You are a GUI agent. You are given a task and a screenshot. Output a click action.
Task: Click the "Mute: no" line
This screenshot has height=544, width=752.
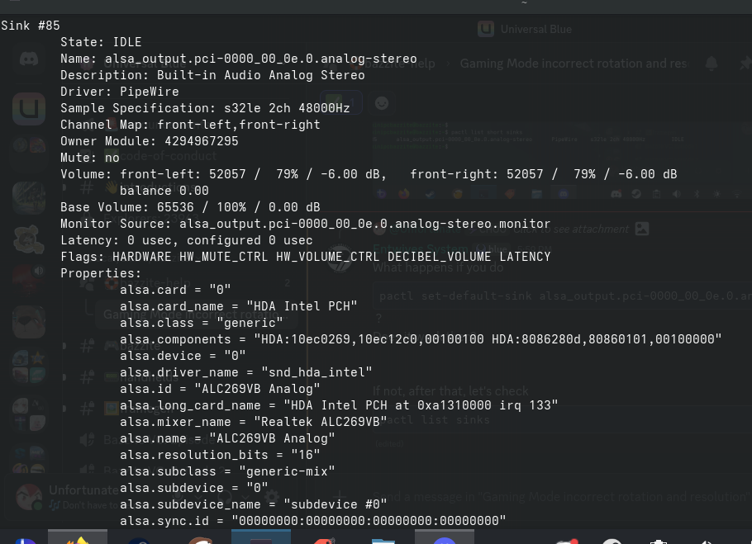coord(90,158)
